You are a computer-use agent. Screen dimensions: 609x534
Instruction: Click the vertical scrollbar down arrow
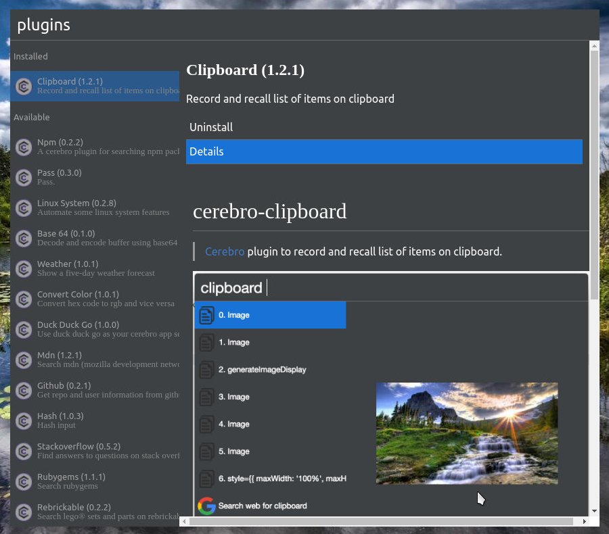point(594,511)
